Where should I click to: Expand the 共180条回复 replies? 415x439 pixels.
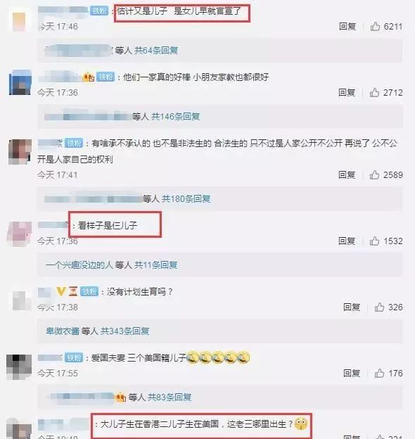coord(186,199)
